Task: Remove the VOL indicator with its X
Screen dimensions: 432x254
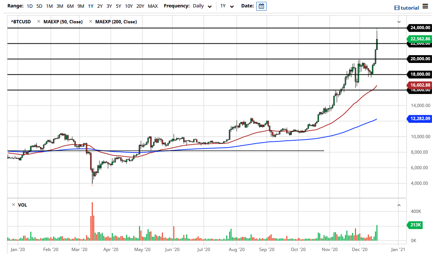Action: 13,204
